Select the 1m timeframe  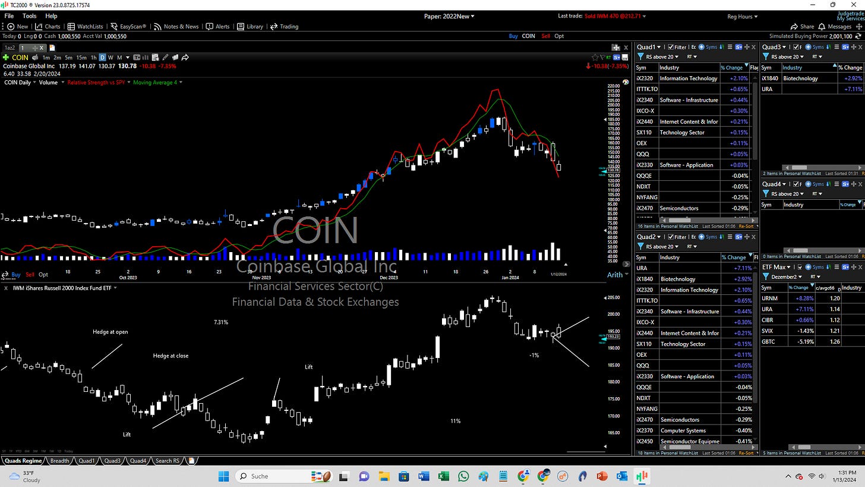(x=46, y=58)
